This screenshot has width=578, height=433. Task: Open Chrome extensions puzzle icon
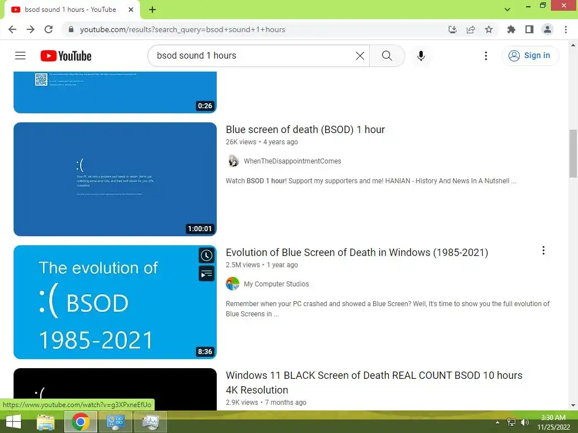(511, 29)
